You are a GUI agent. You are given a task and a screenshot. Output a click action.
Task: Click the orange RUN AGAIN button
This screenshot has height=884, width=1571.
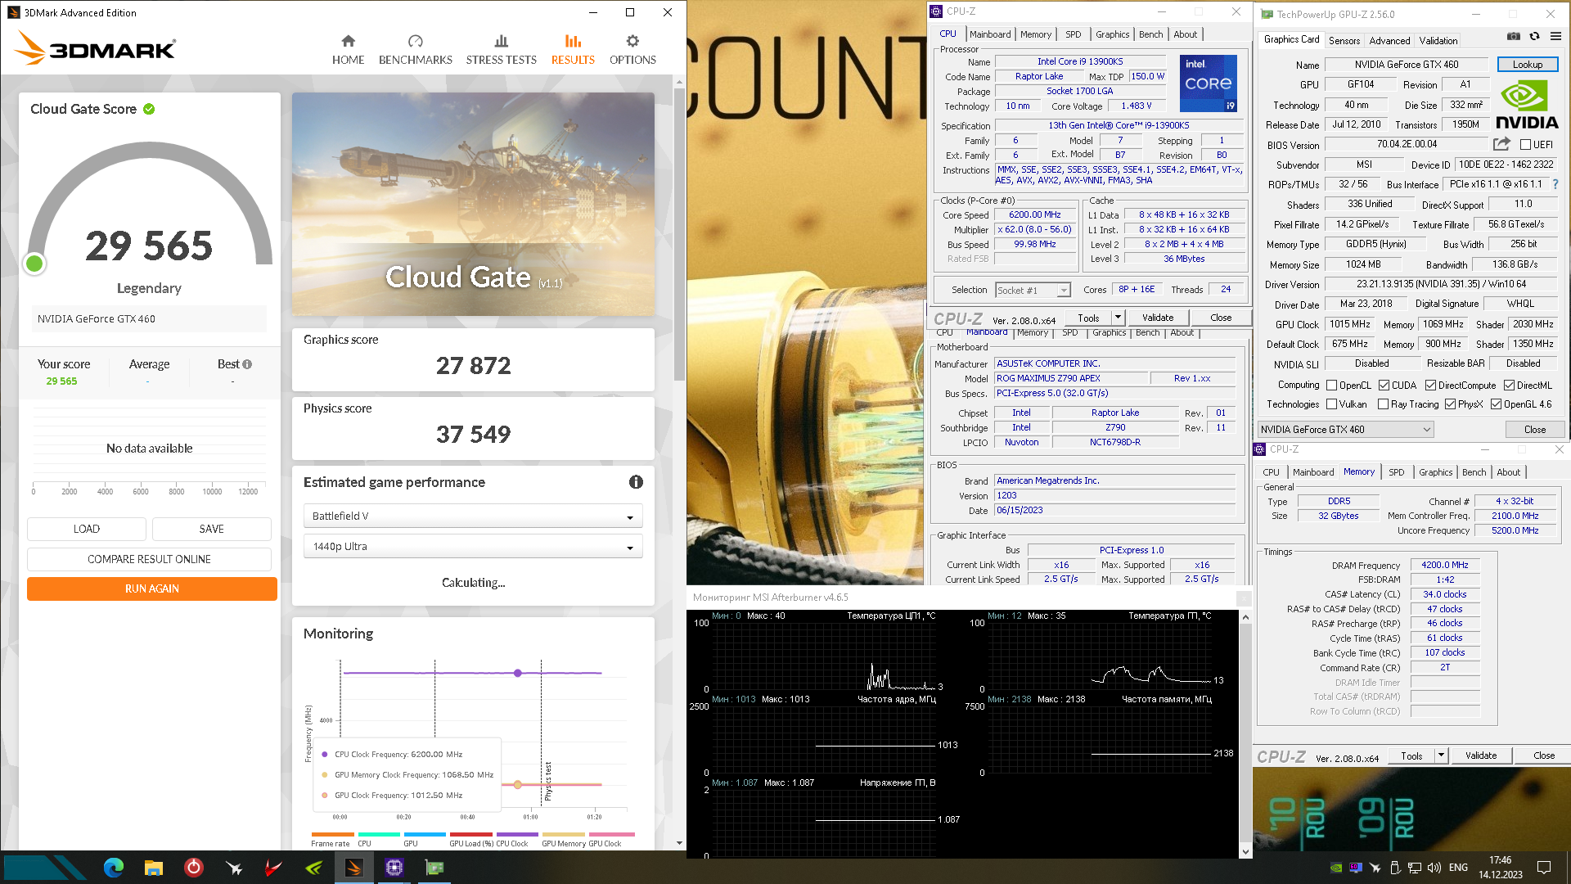pyautogui.click(x=152, y=589)
